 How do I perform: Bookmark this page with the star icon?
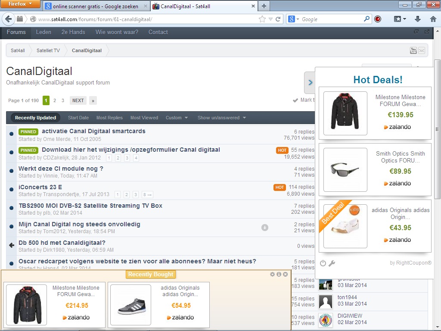coord(262,19)
